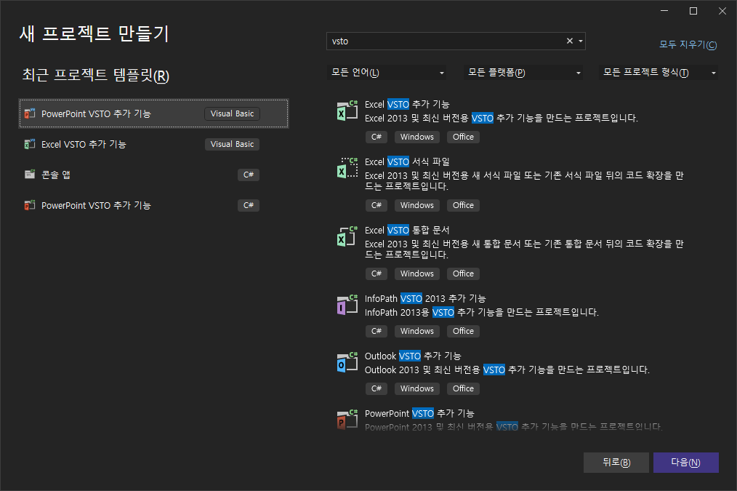The height and width of the screenshot is (491, 737).
Task: Click InfoPath 2013용 VSTO description text
Action: point(482,312)
